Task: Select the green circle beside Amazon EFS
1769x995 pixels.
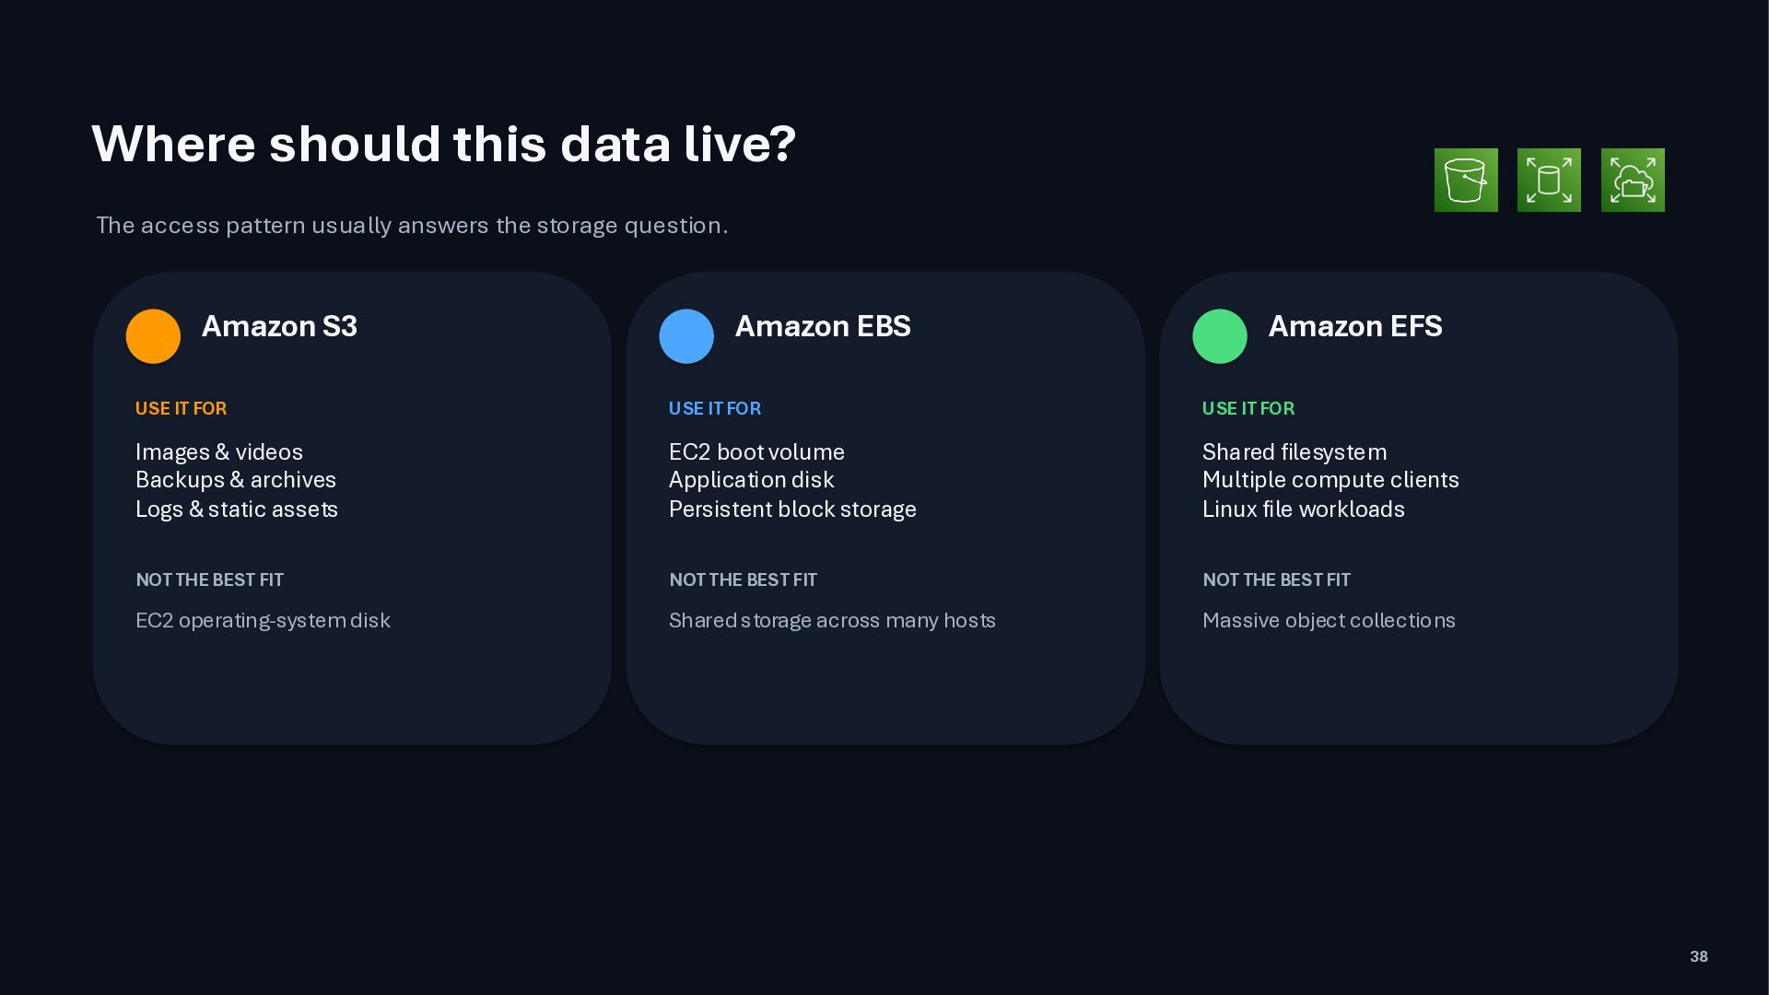Action: [1220, 335]
